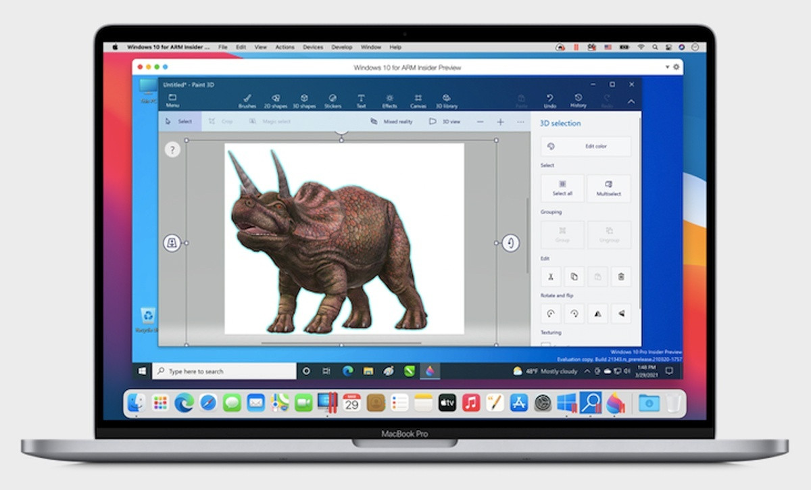Image resolution: width=811 pixels, height=490 pixels.
Task: Activate the Select tool
Action: click(x=180, y=122)
